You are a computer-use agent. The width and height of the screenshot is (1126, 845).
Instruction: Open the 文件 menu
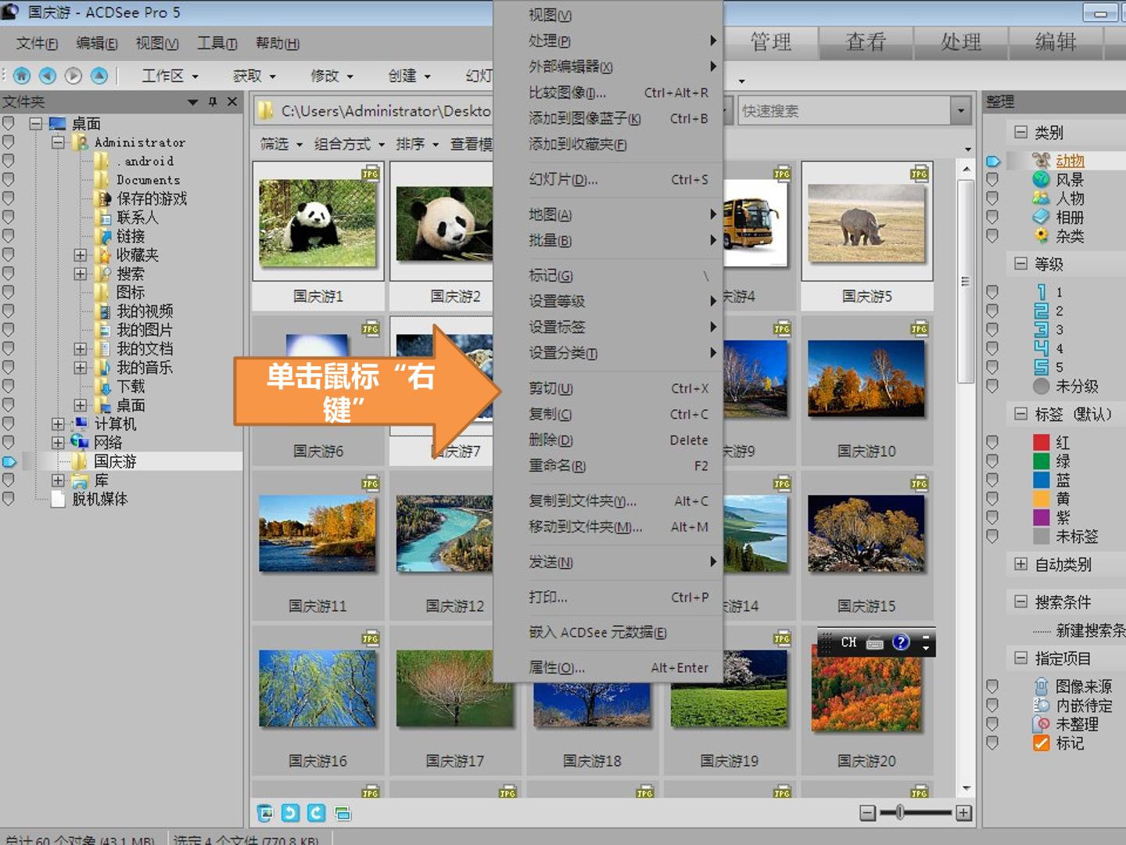click(37, 43)
